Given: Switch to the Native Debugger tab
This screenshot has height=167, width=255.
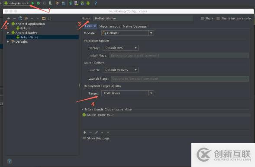Looking at the screenshot, I should click(x=136, y=26).
